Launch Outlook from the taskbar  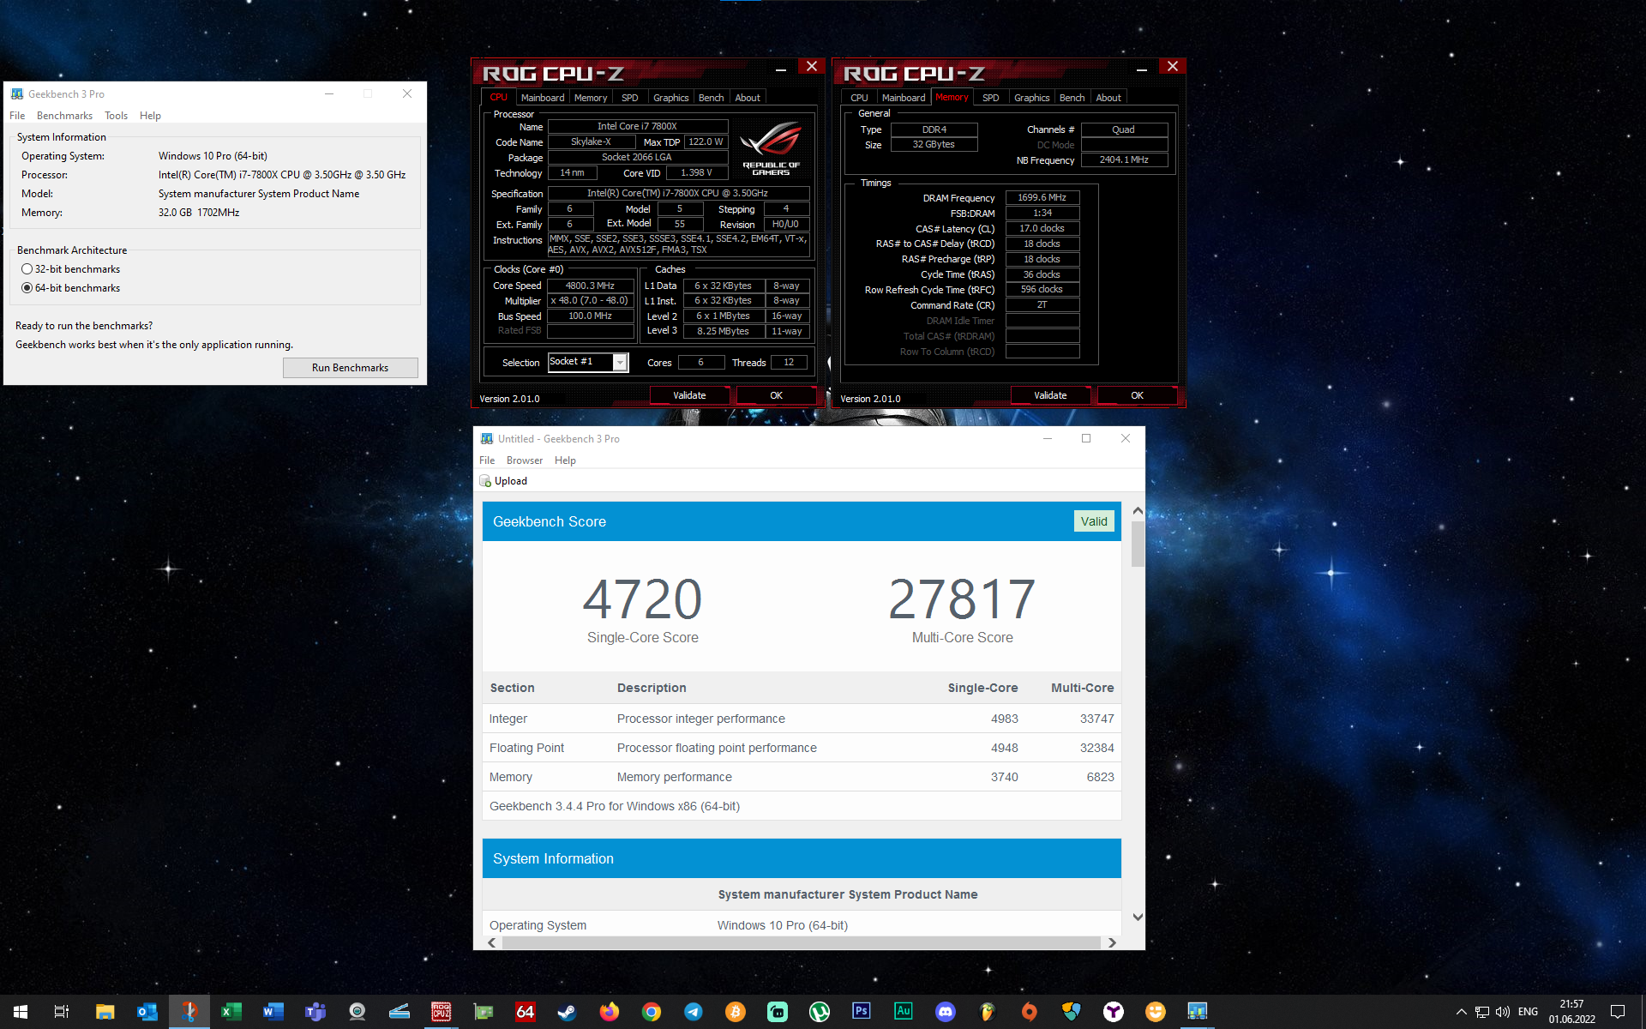147,1012
